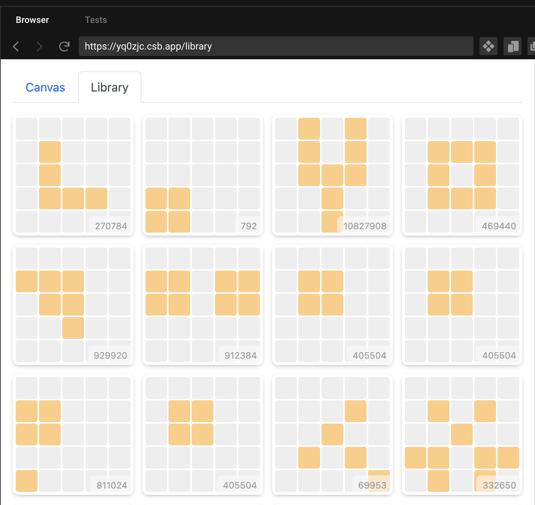The height and width of the screenshot is (505, 535).
Task: Open pattern card labeled 332650
Action: point(462,434)
